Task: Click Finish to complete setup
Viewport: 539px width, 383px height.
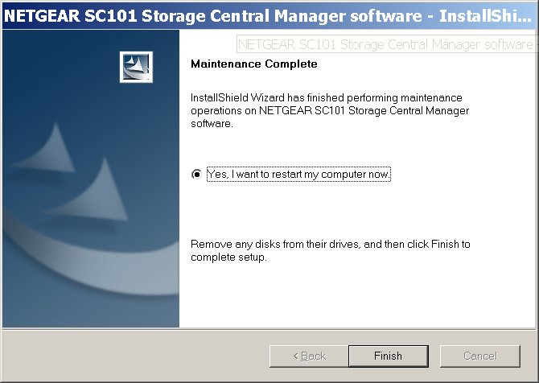Action: point(388,356)
